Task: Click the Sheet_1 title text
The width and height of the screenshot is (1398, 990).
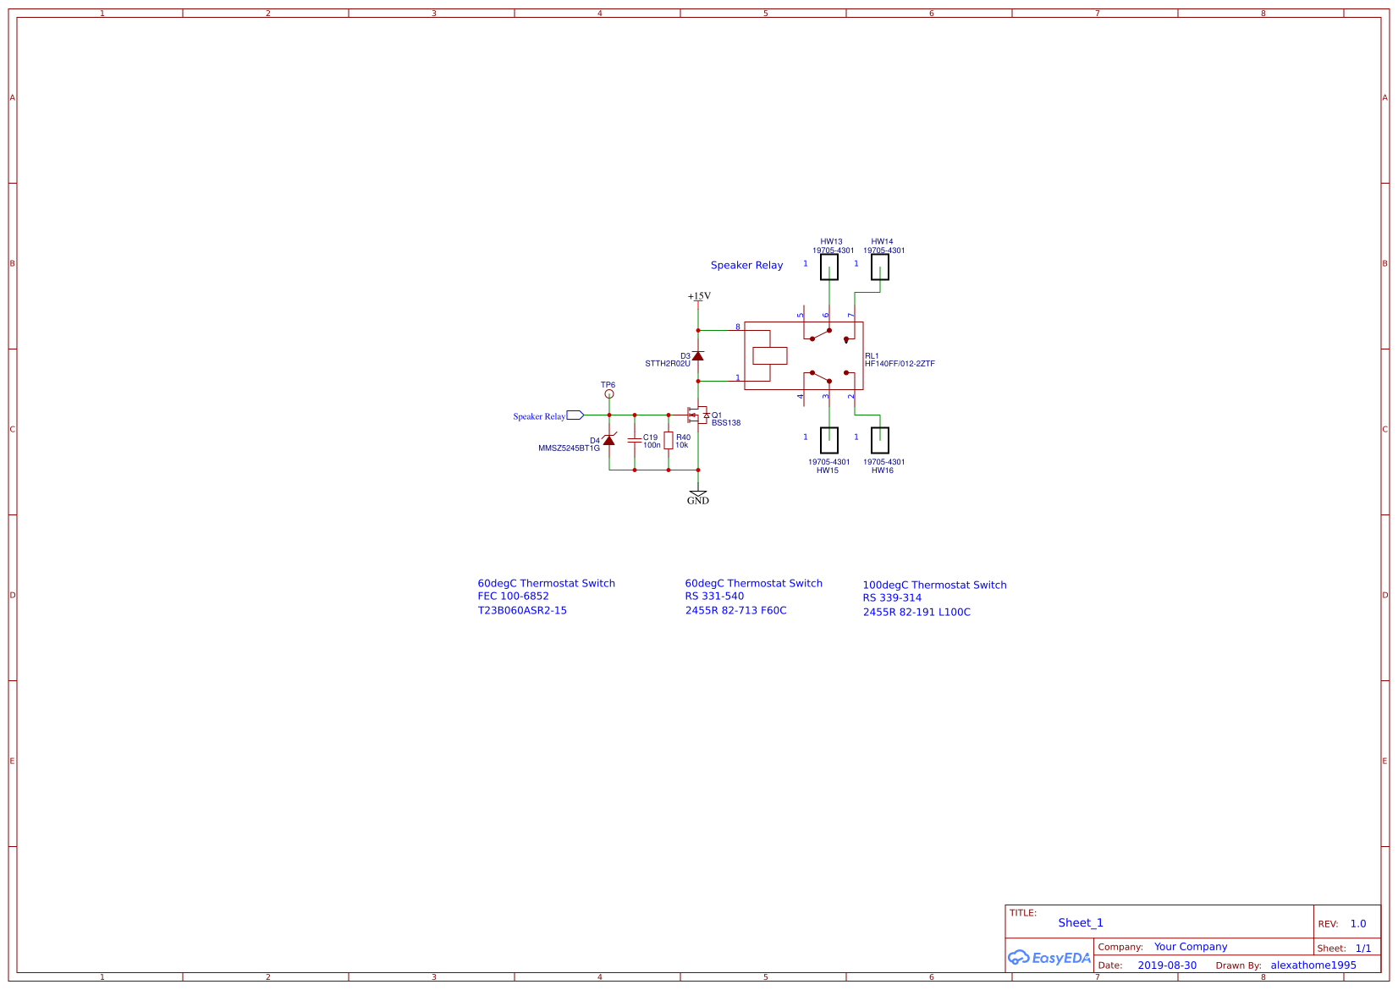Action: pyautogui.click(x=1080, y=922)
